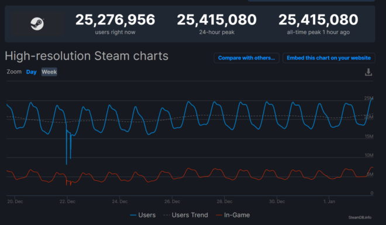Click Embed this chart on your website
386x225 pixels.
[x=329, y=58]
